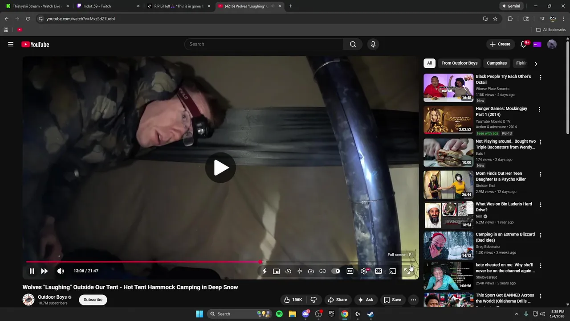Select From Outdoor Boys chip
The height and width of the screenshot is (321, 570).
point(460,63)
